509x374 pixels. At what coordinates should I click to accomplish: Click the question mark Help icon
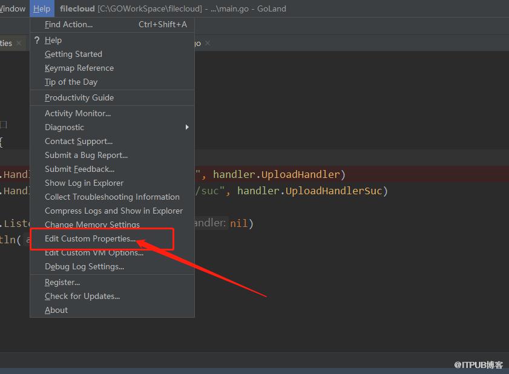(x=37, y=41)
